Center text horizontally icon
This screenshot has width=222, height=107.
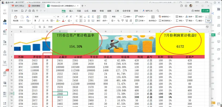point(81,21)
